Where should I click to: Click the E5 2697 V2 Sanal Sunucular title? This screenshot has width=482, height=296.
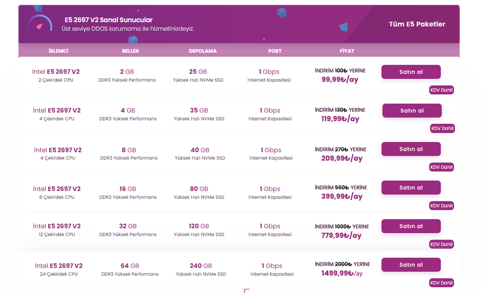tap(109, 20)
